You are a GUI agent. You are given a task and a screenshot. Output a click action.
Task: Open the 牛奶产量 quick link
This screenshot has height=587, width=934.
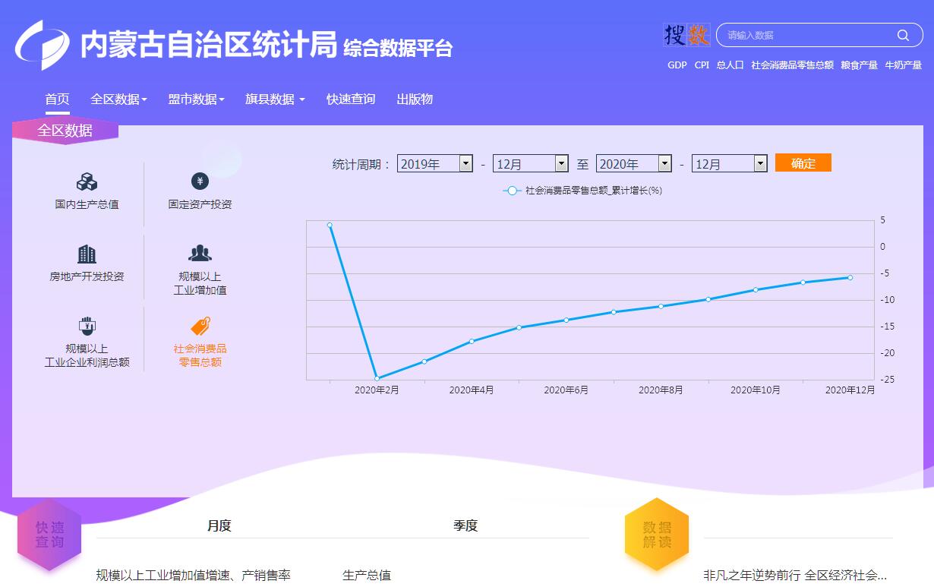pyautogui.click(x=903, y=65)
